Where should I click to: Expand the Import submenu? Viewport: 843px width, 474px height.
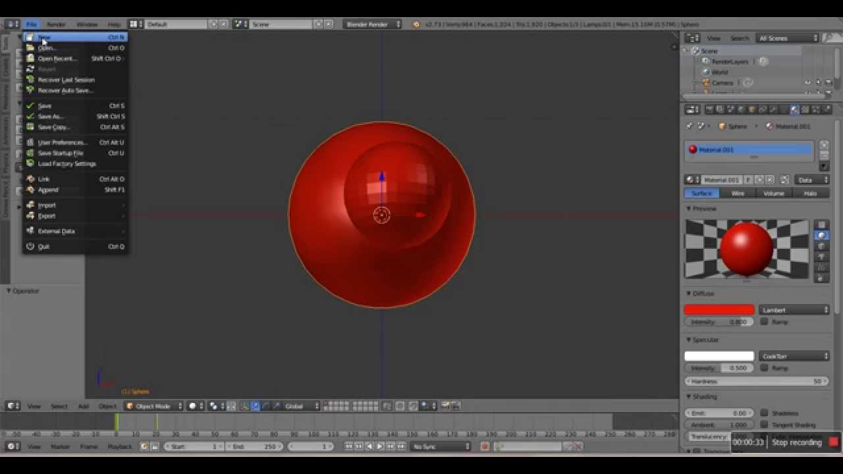(x=75, y=205)
